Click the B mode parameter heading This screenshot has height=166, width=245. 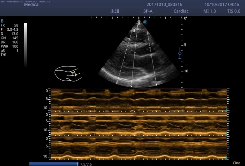[x=2, y=21]
